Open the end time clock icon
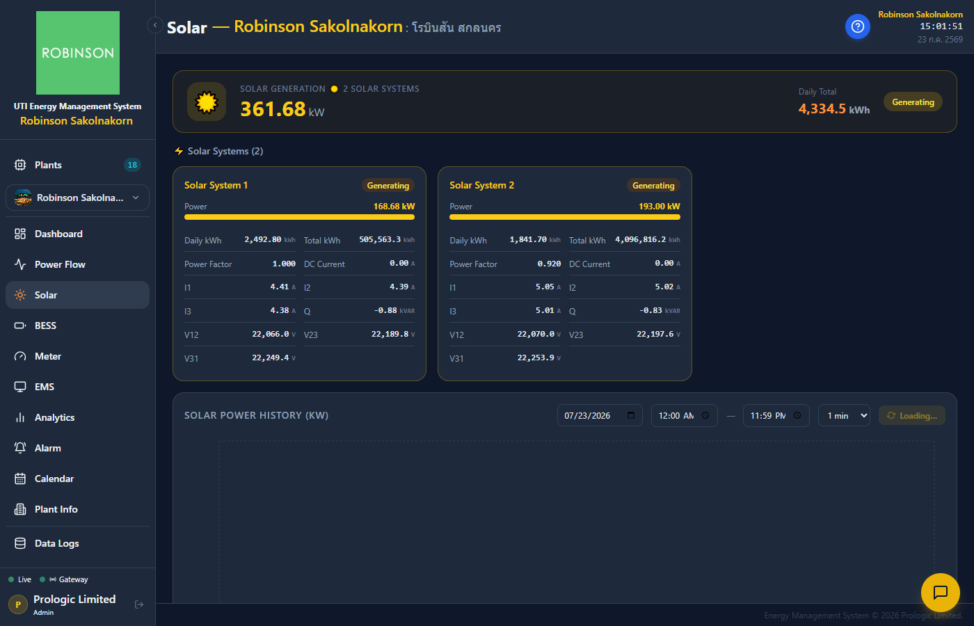This screenshot has width=974, height=626. 797,415
